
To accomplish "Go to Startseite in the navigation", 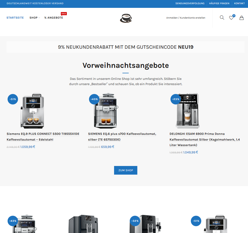I will [x=15, y=18].
